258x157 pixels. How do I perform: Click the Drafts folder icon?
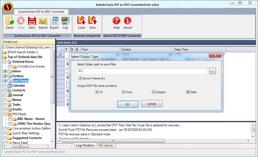[10, 110]
